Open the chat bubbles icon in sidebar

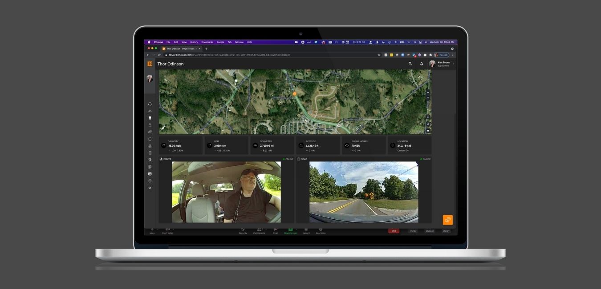click(x=150, y=132)
